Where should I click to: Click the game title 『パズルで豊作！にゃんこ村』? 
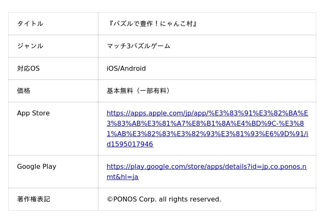[152, 24]
